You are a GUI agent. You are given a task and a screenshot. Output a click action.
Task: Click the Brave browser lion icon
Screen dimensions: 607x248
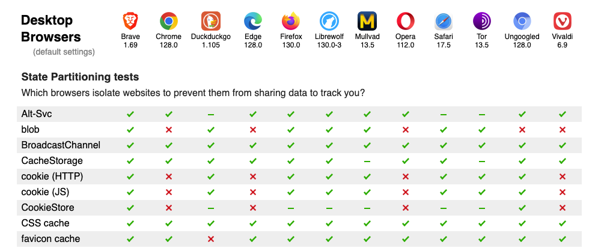(x=130, y=22)
